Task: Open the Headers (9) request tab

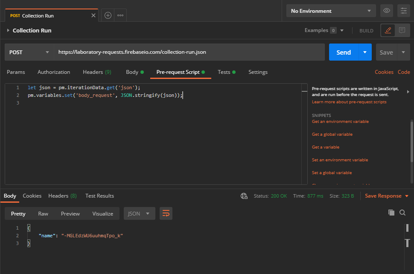Action: [97, 72]
